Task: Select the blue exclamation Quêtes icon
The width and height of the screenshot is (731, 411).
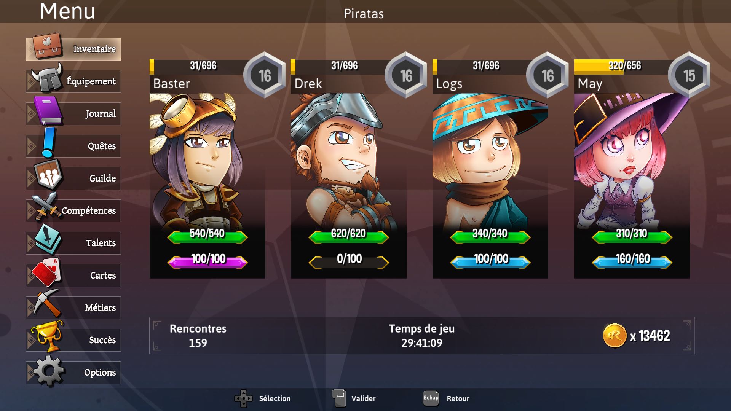Action: (x=48, y=142)
